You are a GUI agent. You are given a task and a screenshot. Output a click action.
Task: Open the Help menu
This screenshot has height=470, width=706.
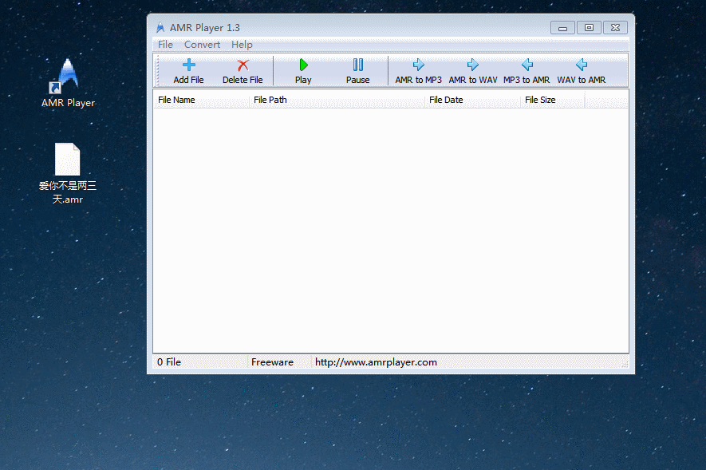pyautogui.click(x=242, y=45)
